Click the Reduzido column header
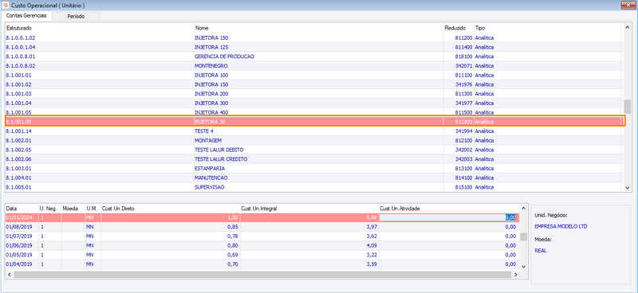Screen dimensions: 638x293 [x=458, y=28]
